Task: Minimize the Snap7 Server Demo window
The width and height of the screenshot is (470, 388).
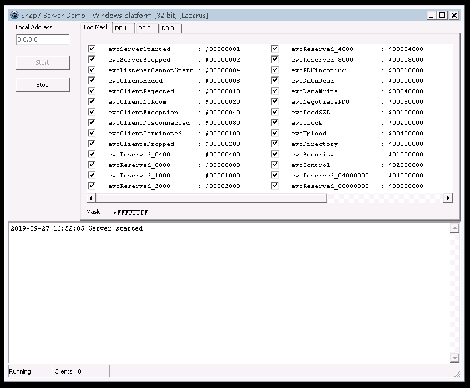Action: [x=431, y=16]
